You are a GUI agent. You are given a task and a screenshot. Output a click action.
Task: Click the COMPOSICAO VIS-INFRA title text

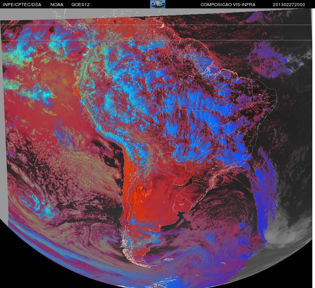(x=228, y=5)
